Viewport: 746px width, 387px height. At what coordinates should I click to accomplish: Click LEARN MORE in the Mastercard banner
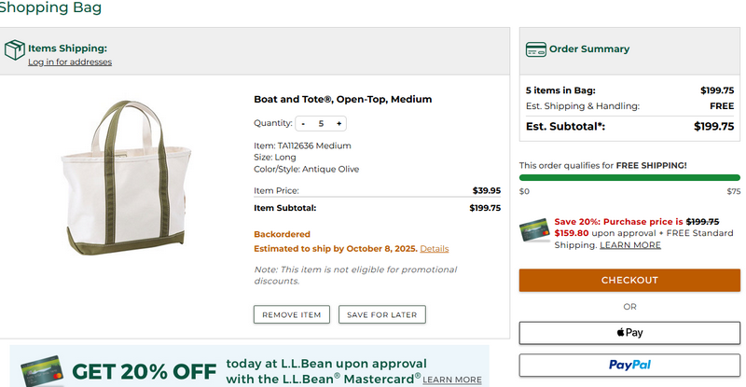(x=452, y=380)
